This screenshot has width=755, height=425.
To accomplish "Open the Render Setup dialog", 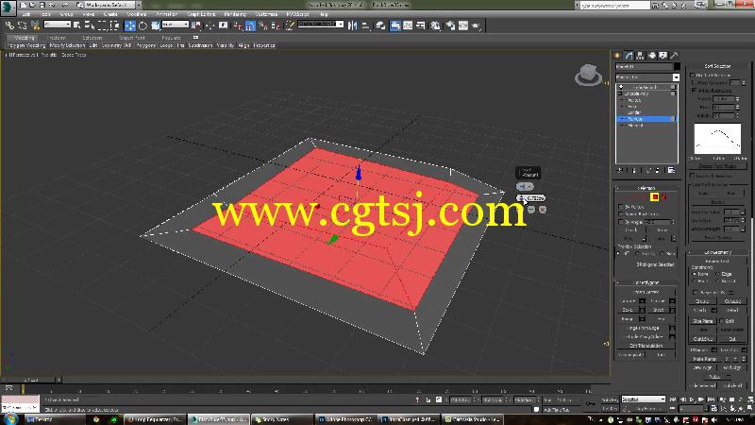I will tap(450, 25).
